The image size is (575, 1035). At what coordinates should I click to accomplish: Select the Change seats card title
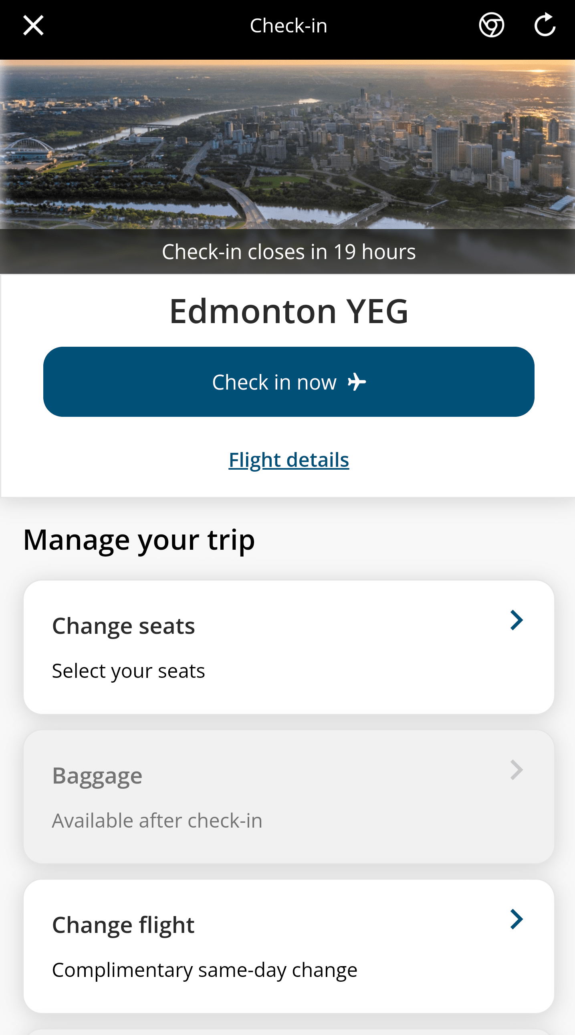tap(123, 626)
